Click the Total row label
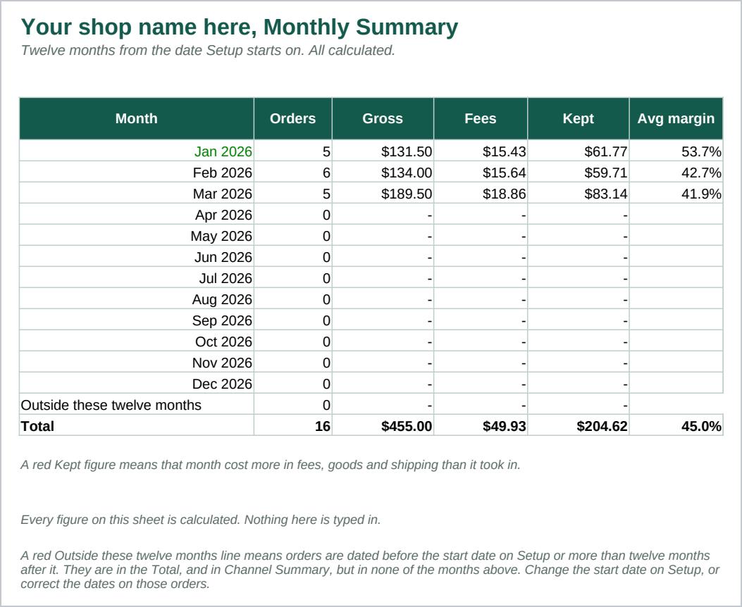This screenshot has width=742, height=607. tap(37, 427)
